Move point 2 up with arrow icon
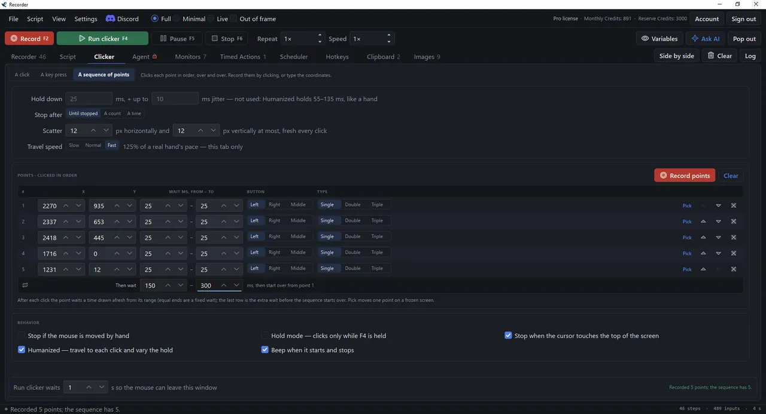766x414 pixels. [x=703, y=222]
